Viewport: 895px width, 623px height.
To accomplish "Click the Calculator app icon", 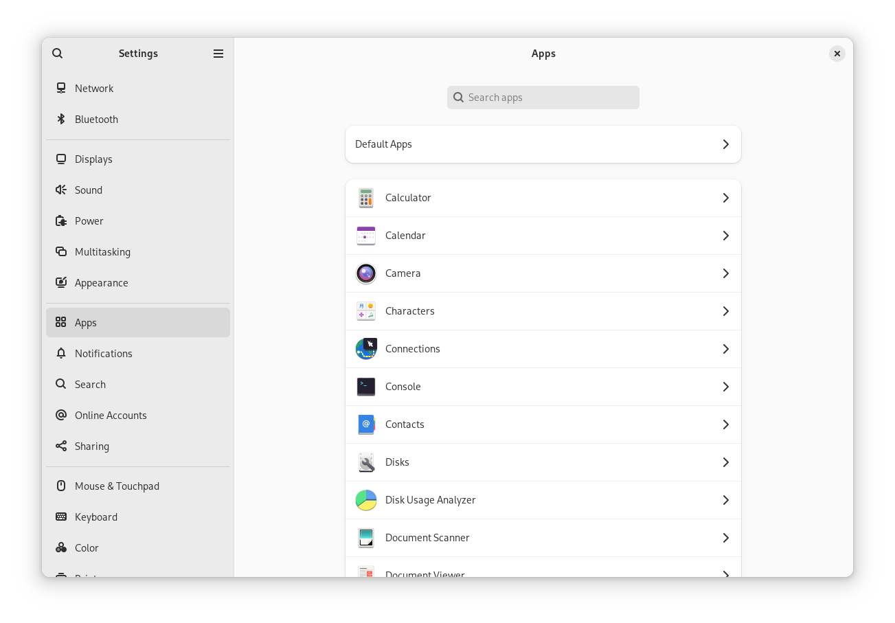I will click(366, 198).
